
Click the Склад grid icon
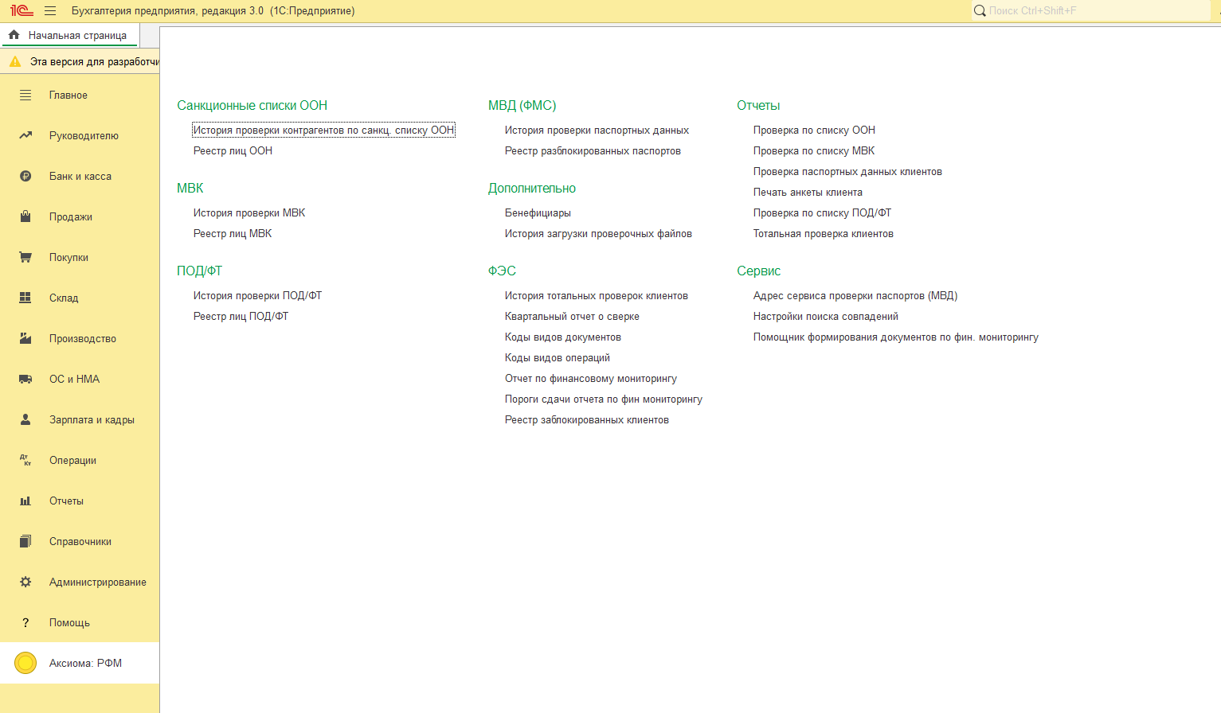coord(25,298)
